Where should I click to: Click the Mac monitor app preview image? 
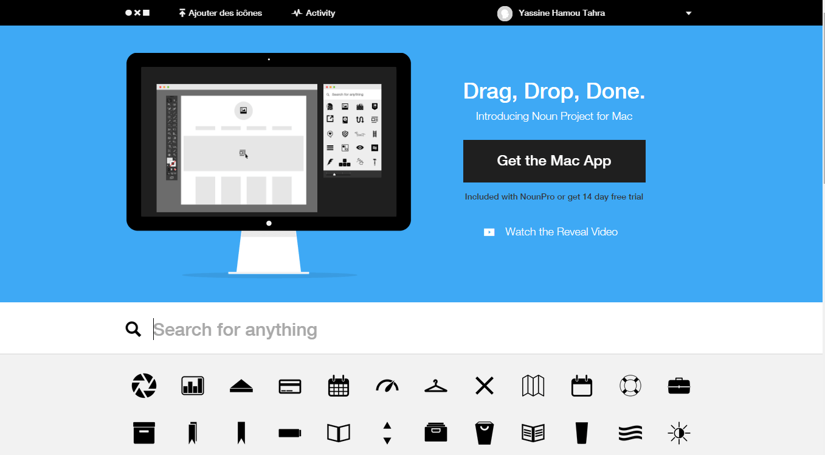(269, 165)
